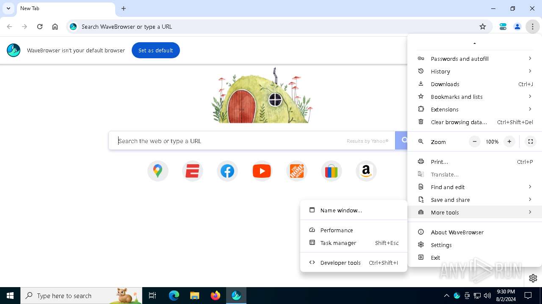This screenshot has height=304, width=542.
Task: Click the search tabs down-arrow button
Action: point(8,8)
